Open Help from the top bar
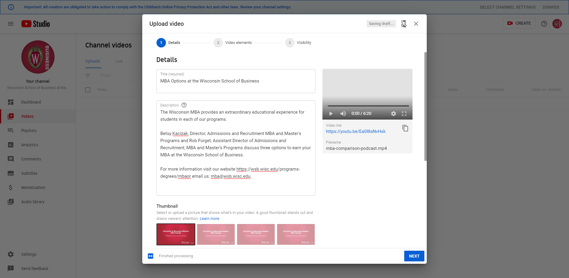 coord(544,24)
